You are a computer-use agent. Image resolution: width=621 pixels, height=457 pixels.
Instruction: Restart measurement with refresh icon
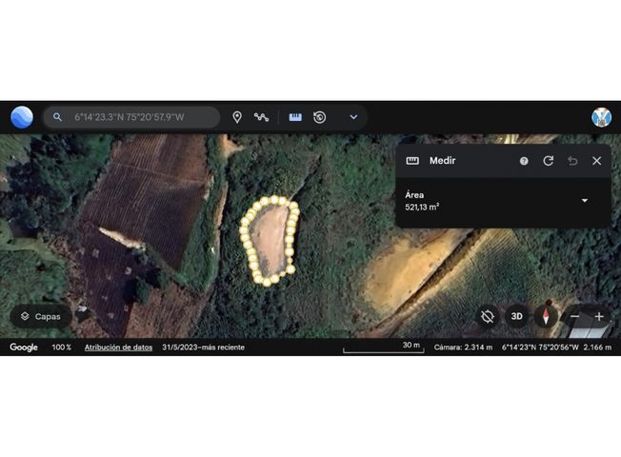tap(548, 161)
